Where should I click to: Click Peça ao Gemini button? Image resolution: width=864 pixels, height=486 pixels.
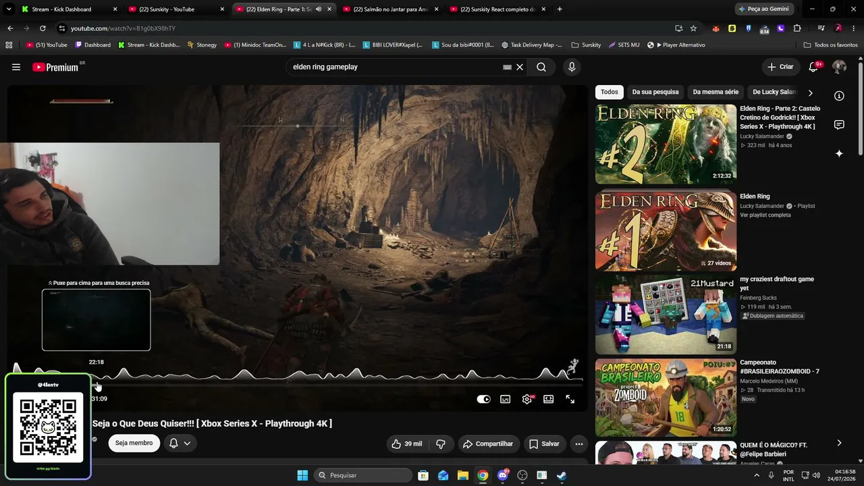tap(765, 9)
